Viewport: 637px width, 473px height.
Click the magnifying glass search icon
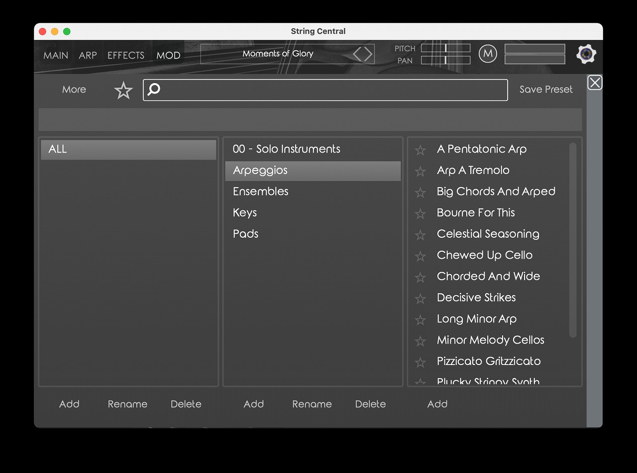click(154, 90)
